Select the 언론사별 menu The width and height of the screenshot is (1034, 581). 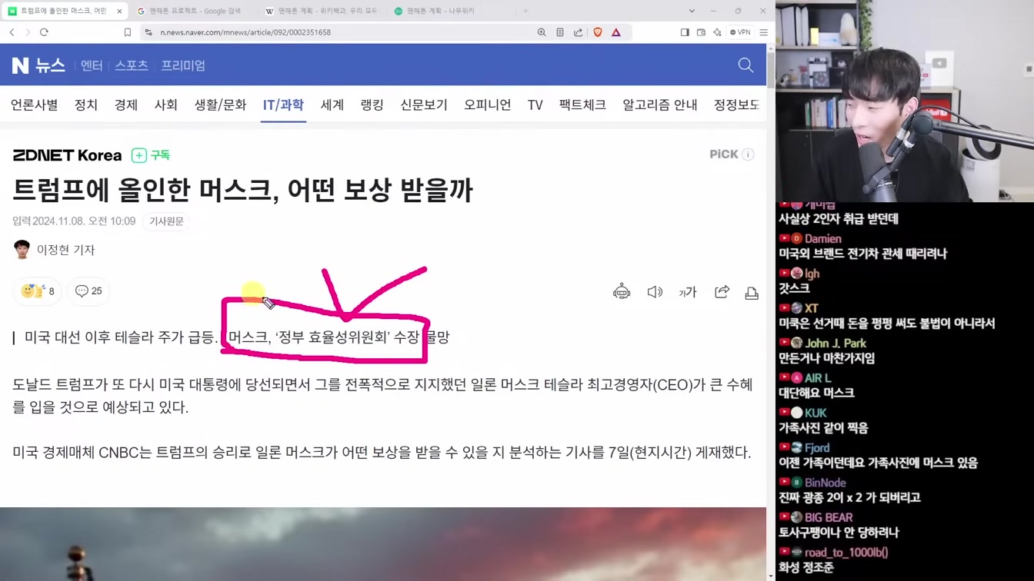tap(35, 105)
